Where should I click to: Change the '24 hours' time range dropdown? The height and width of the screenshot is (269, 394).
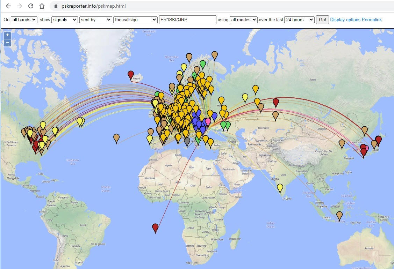pyautogui.click(x=299, y=20)
